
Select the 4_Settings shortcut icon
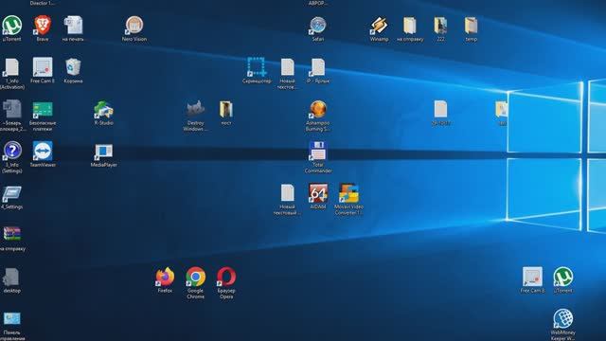point(11,193)
